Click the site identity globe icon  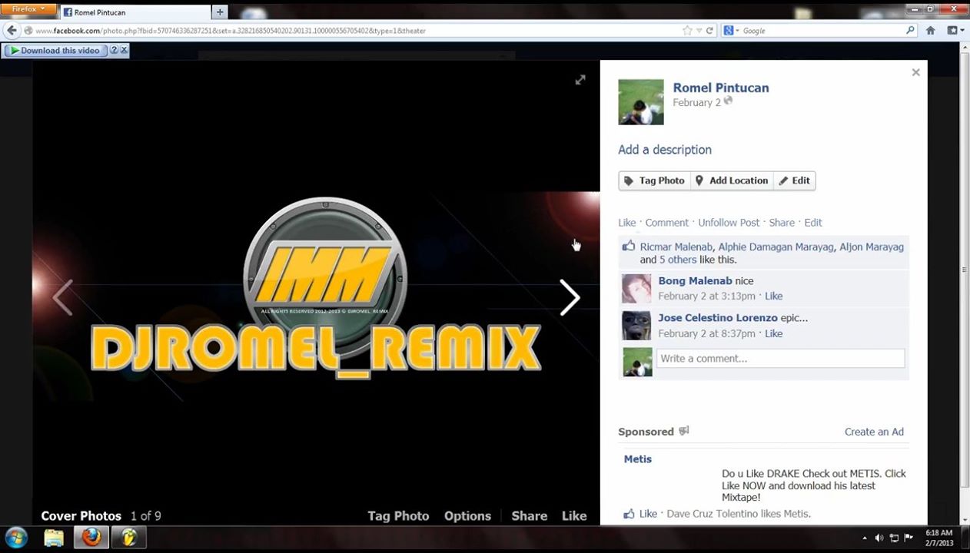coord(28,31)
